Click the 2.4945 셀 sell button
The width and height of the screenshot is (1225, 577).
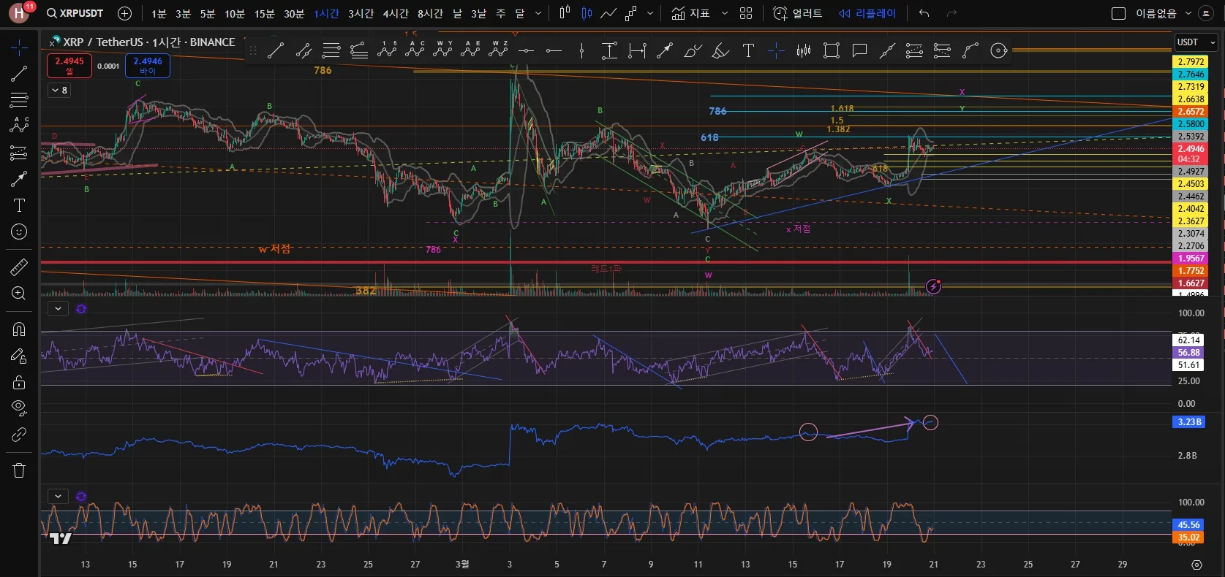(69, 66)
